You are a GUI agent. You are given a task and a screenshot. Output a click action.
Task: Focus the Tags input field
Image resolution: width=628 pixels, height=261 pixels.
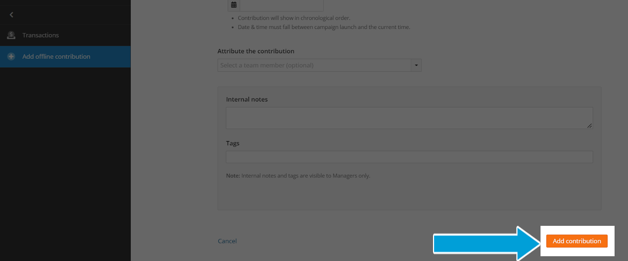pos(409,157)
